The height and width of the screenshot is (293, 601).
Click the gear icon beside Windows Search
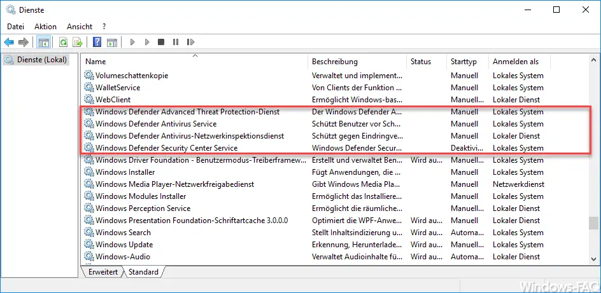[x=89, y=233]
